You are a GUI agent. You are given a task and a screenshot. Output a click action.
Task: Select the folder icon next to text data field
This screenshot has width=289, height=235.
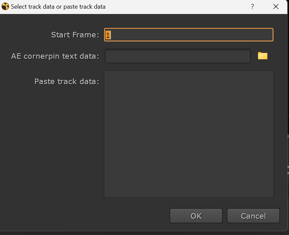pyautogui.click(x=262, y=56)
